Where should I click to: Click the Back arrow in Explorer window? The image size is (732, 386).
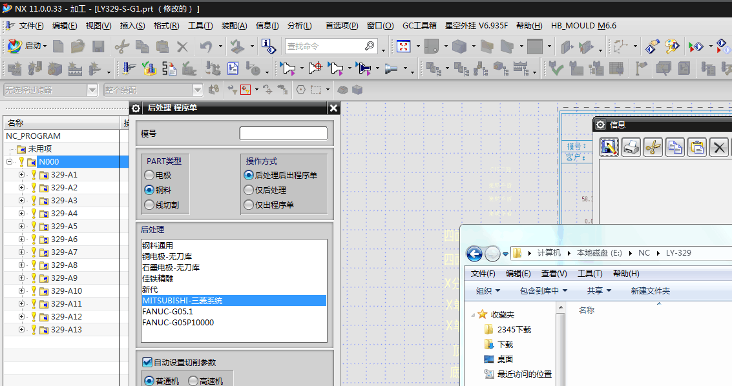(474, 254)
